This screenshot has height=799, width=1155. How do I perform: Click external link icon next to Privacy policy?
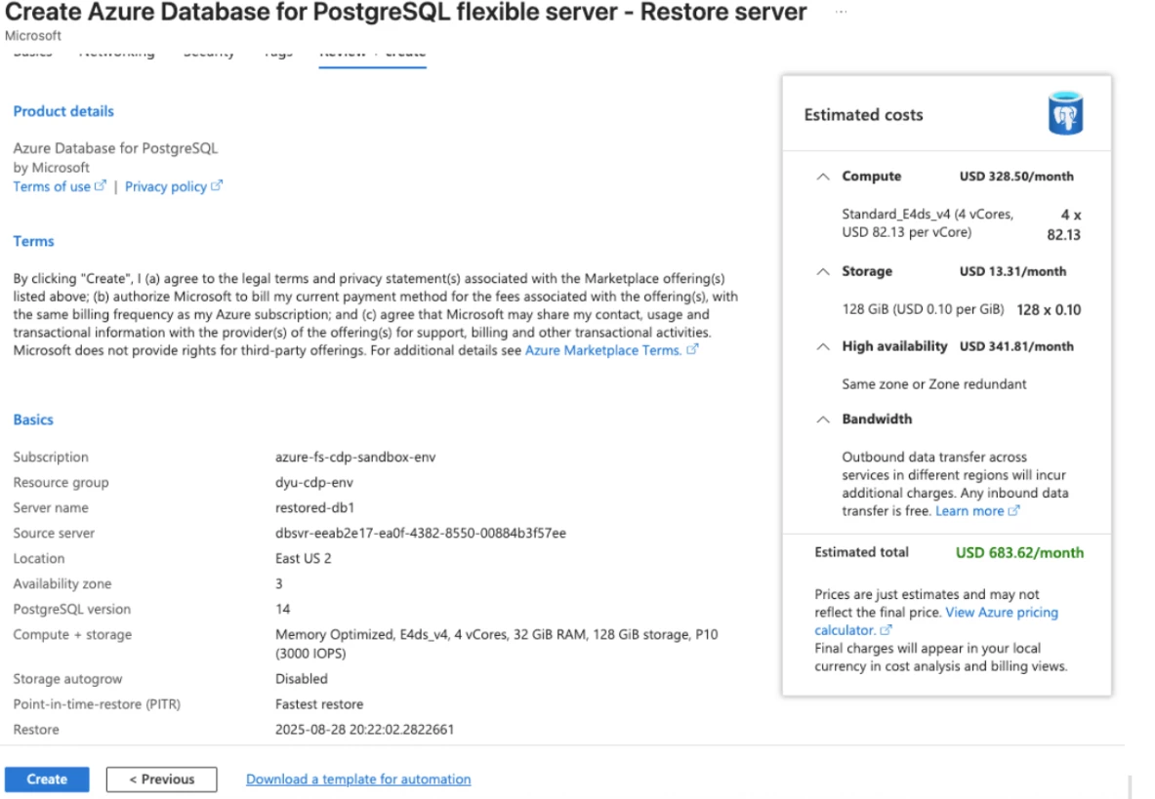pyautogui.click(x=217, y=185)
